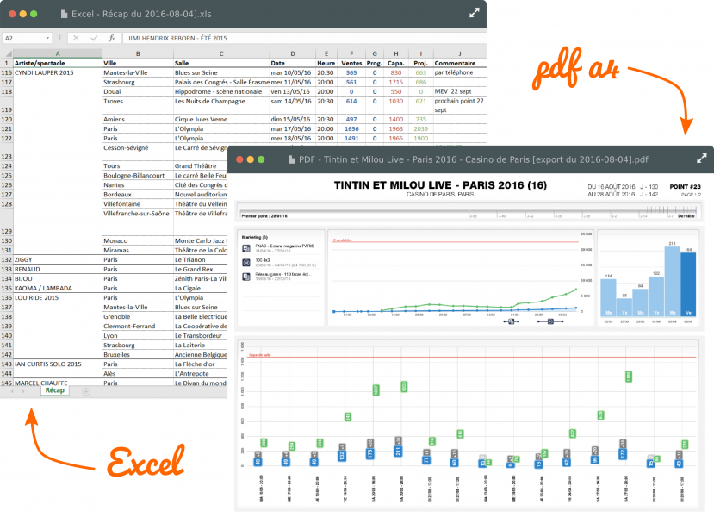Viewport: 714px width, 517px height.
Task: Select the Récap sheet tab
Action: [x=56, y=390]
